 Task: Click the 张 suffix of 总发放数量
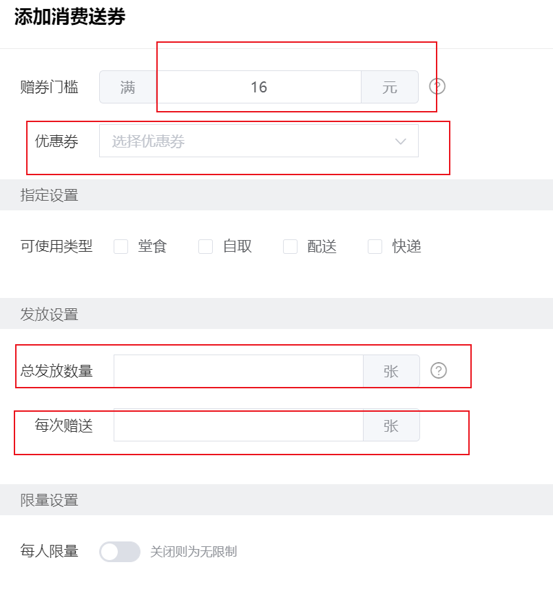tap(391, 370)
